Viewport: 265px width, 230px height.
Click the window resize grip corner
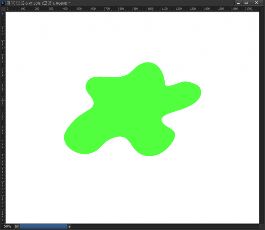[262, 226]
